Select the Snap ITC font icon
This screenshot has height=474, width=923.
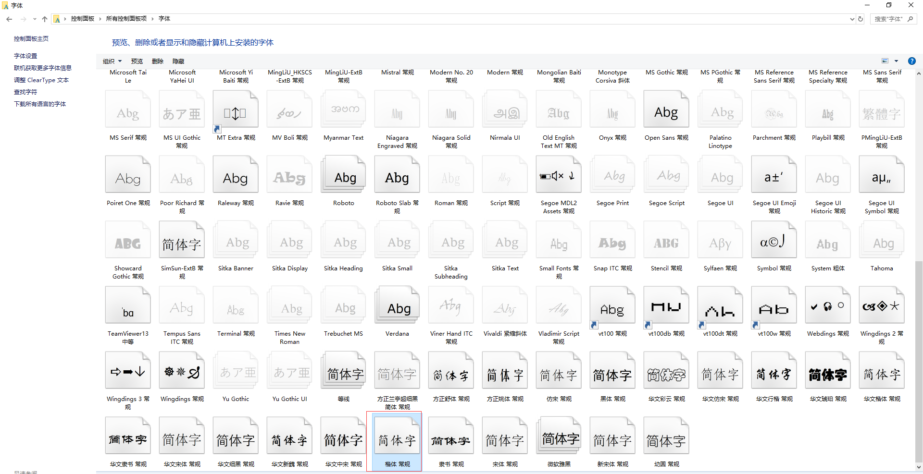[612, 240]
